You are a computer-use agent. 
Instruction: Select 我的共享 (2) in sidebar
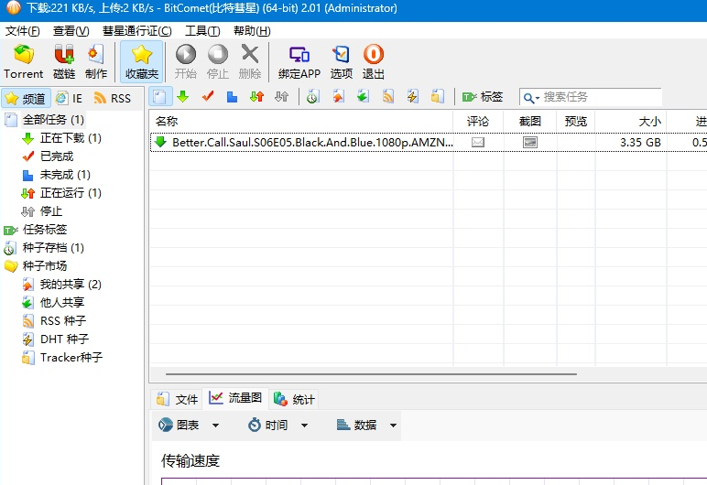coord(71,284)
